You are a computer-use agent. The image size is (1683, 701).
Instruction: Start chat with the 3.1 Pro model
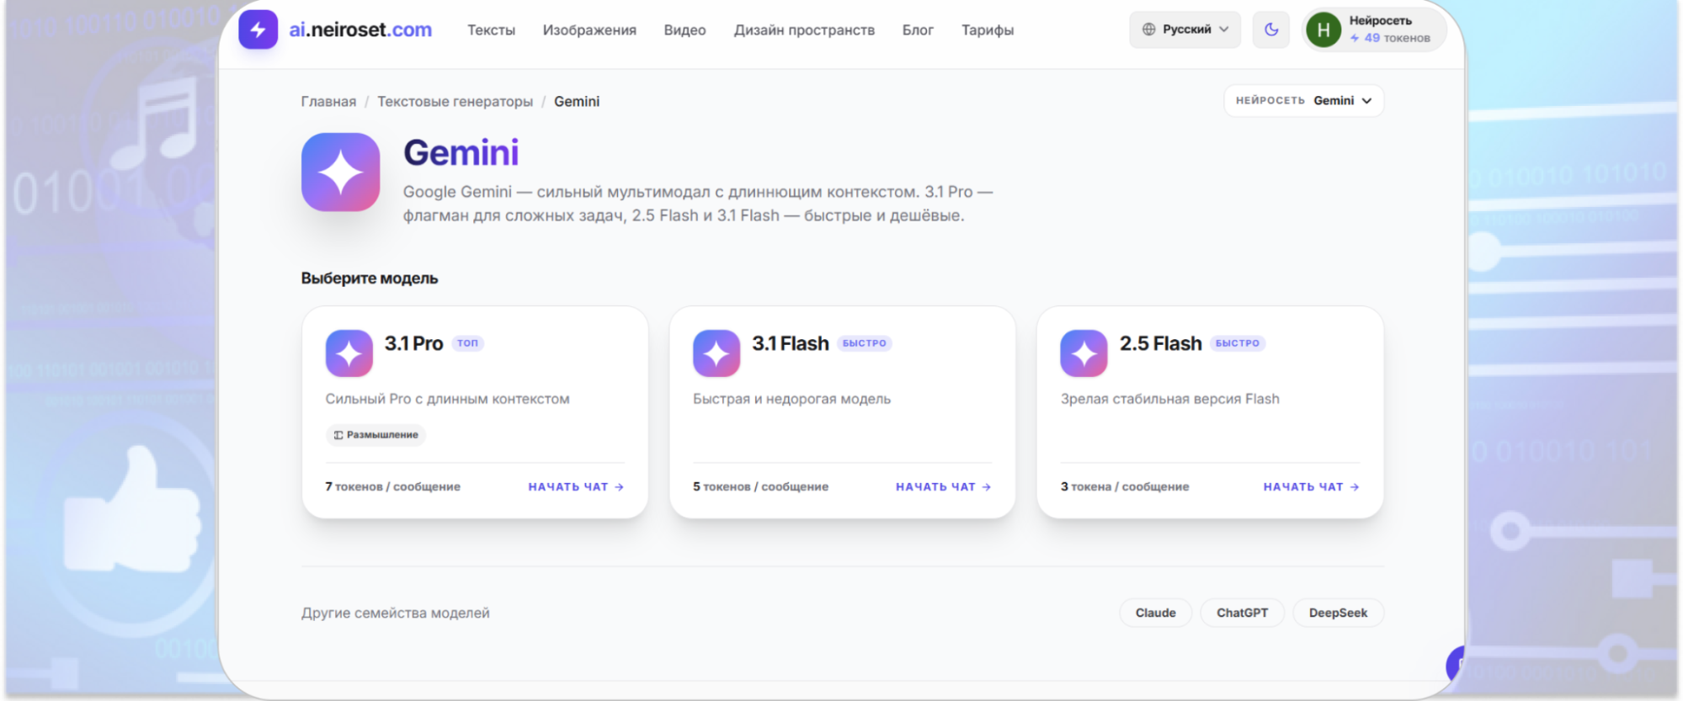point(576,487)
